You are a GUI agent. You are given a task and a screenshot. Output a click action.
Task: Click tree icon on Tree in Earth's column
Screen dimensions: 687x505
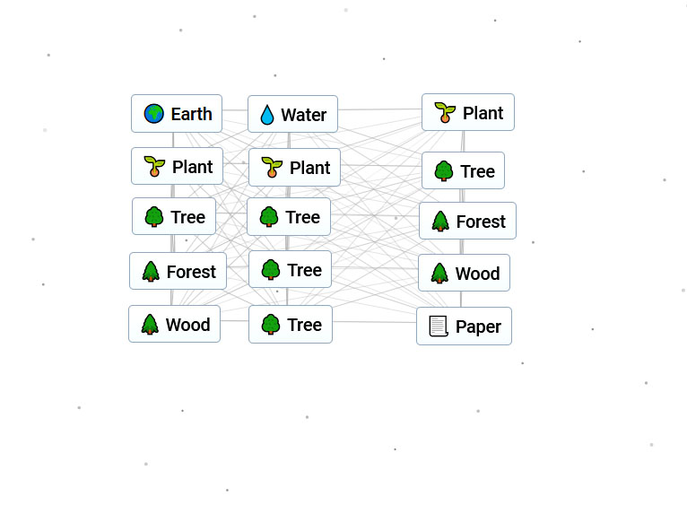point(154,217)
